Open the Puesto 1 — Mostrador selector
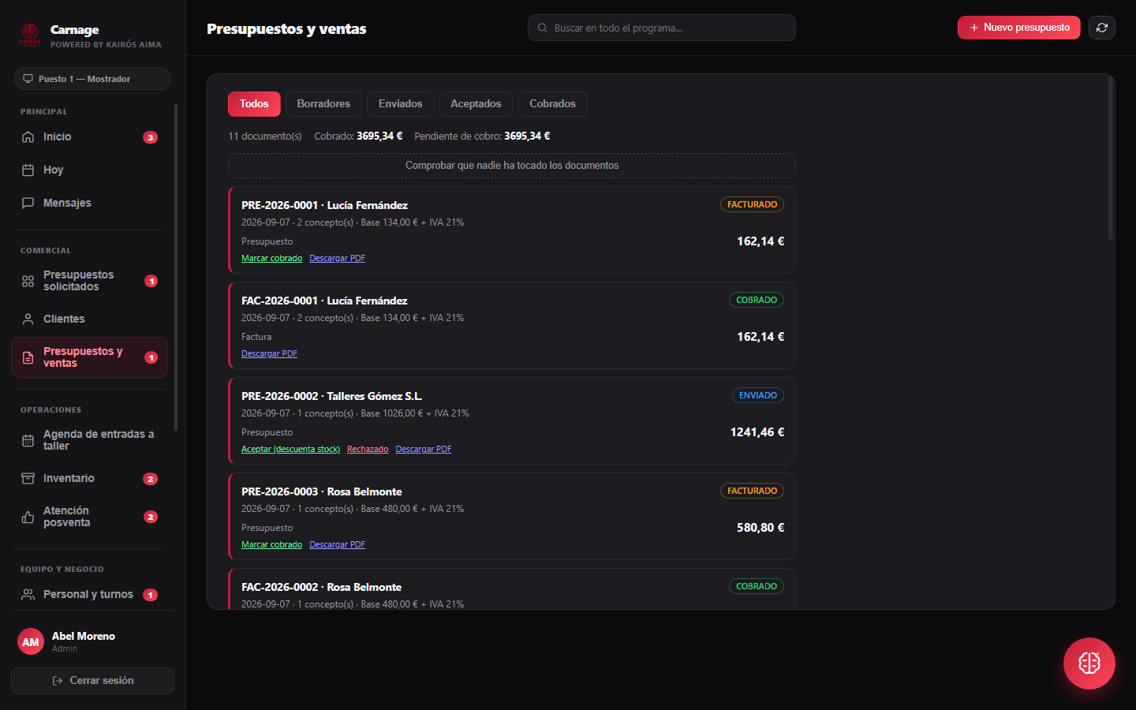 pos(92,79)
